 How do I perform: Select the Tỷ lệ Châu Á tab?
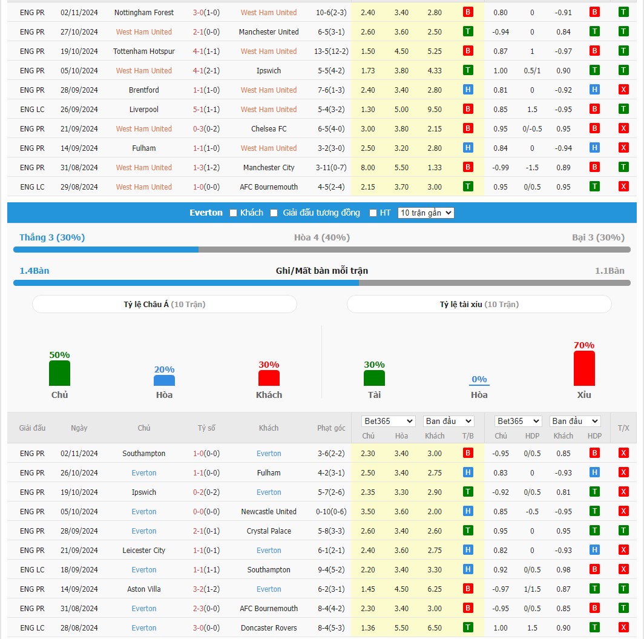point(164,305)
